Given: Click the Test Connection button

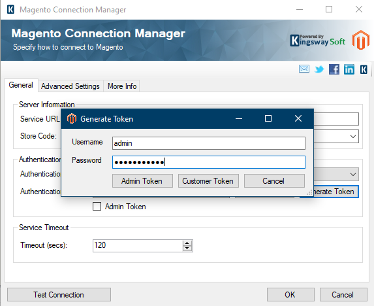Looking at the screenshot, I should click(x=59, y=294).
